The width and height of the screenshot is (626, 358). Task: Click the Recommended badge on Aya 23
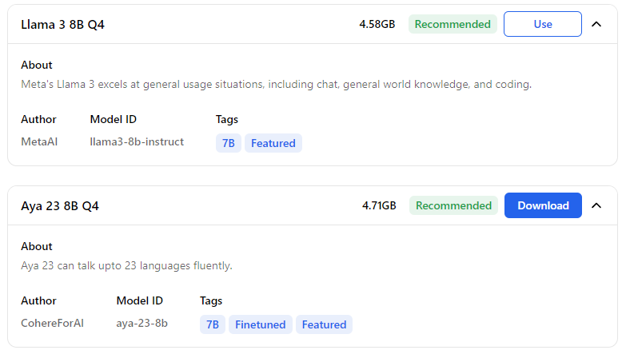(x=453, y=205)
